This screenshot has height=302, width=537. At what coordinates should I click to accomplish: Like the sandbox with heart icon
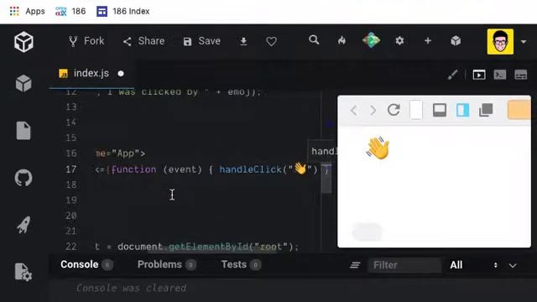(x=271, y=41)
